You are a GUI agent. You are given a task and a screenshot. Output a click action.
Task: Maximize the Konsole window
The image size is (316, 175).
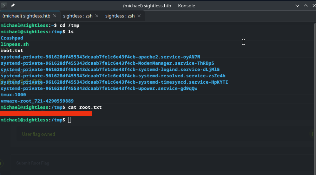click(x=305, y=6)
